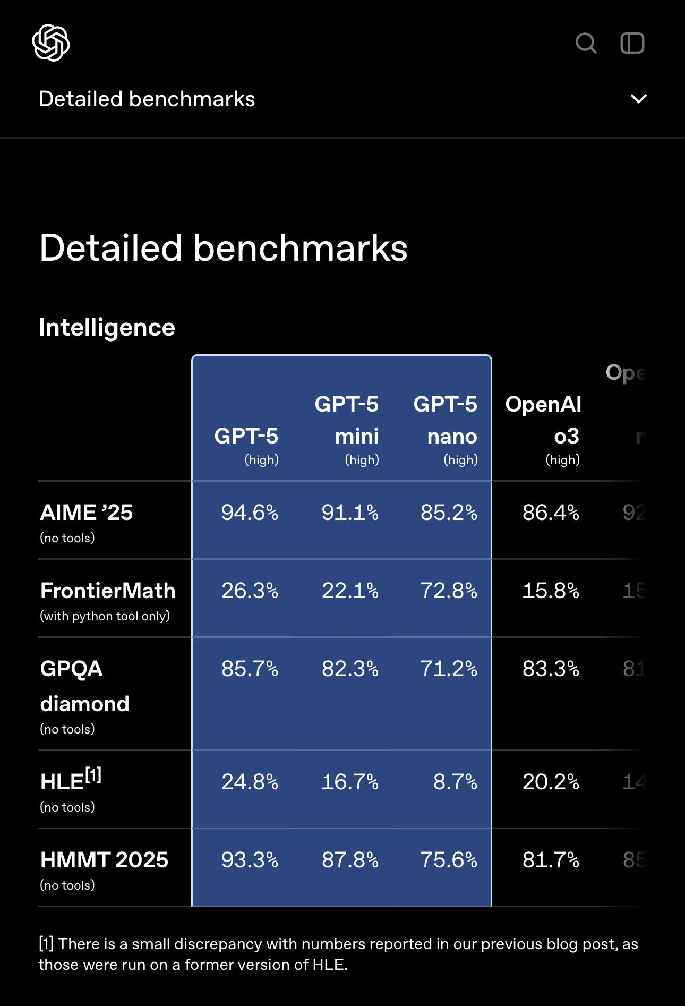The image size is (685, 1006).
Task: Click the OpenAI logo icon
Action: (x=51, y=43)
